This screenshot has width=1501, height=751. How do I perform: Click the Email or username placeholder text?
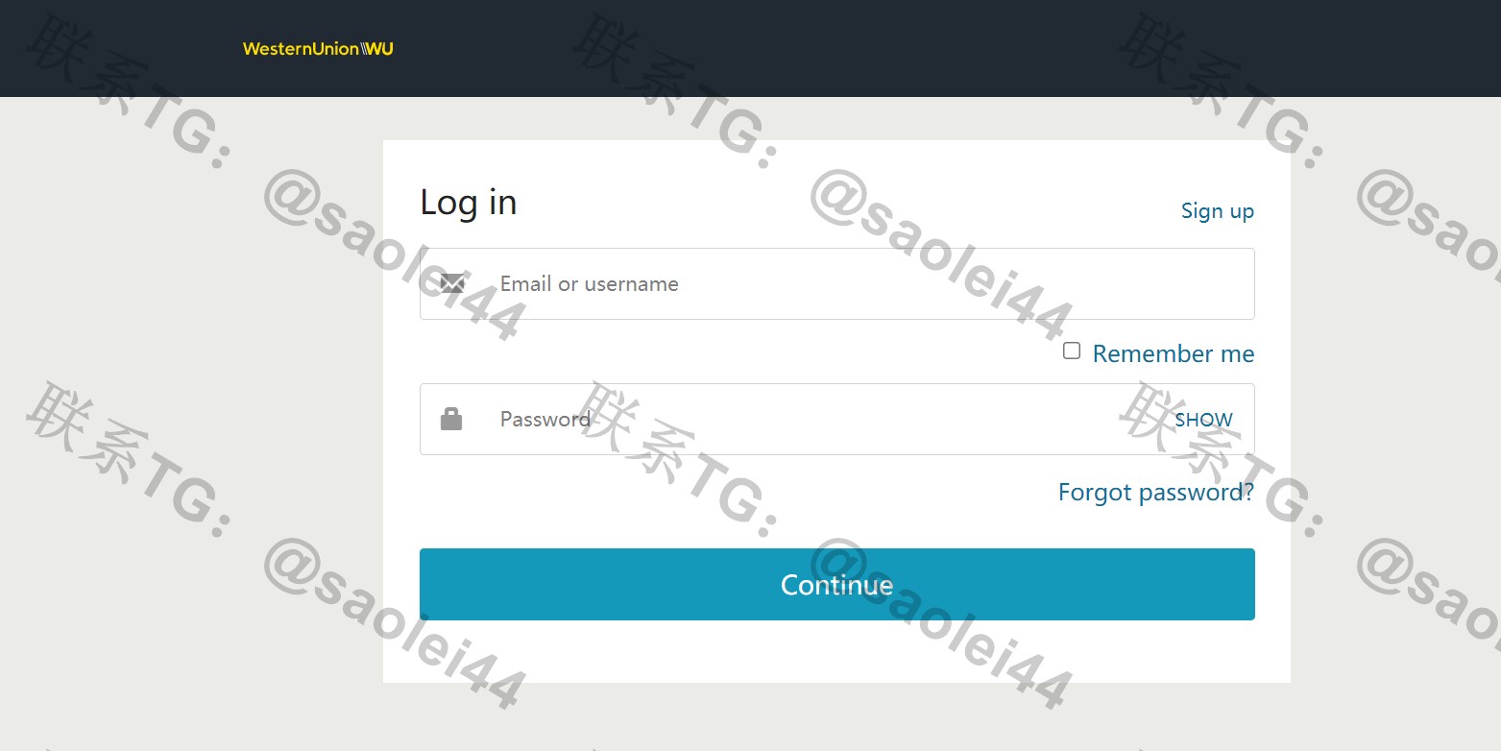(x=590, y=283)
